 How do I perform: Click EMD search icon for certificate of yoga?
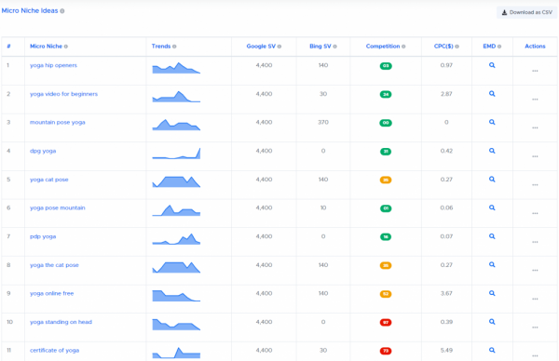(x=492, y=350)
